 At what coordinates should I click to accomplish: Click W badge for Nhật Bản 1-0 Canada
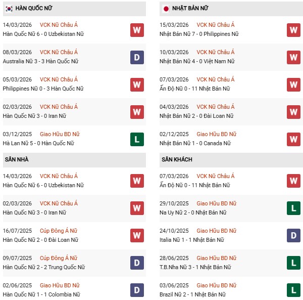tap(293, 139)
